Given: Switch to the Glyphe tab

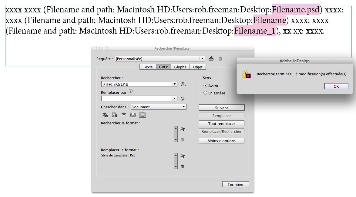Looking at the screenshot, I should pos(180,67).
